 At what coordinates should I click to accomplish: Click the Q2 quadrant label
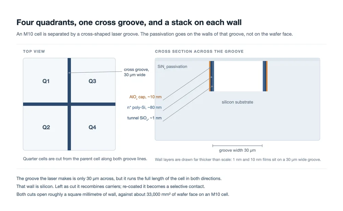[46, 127]
